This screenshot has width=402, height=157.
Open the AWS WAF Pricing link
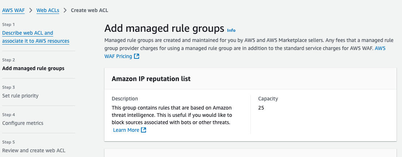pos(245,52)
